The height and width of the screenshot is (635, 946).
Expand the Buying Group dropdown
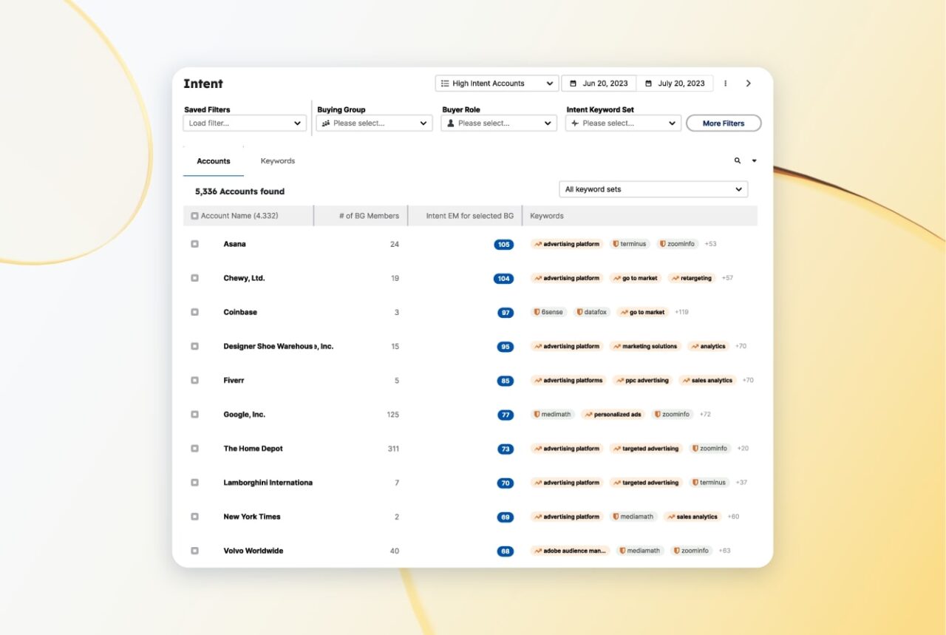[x=374, y=123]
